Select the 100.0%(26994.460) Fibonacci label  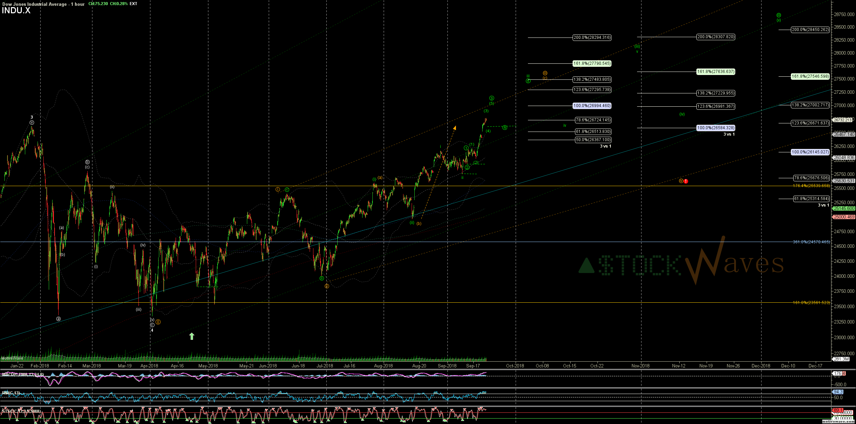592,106
